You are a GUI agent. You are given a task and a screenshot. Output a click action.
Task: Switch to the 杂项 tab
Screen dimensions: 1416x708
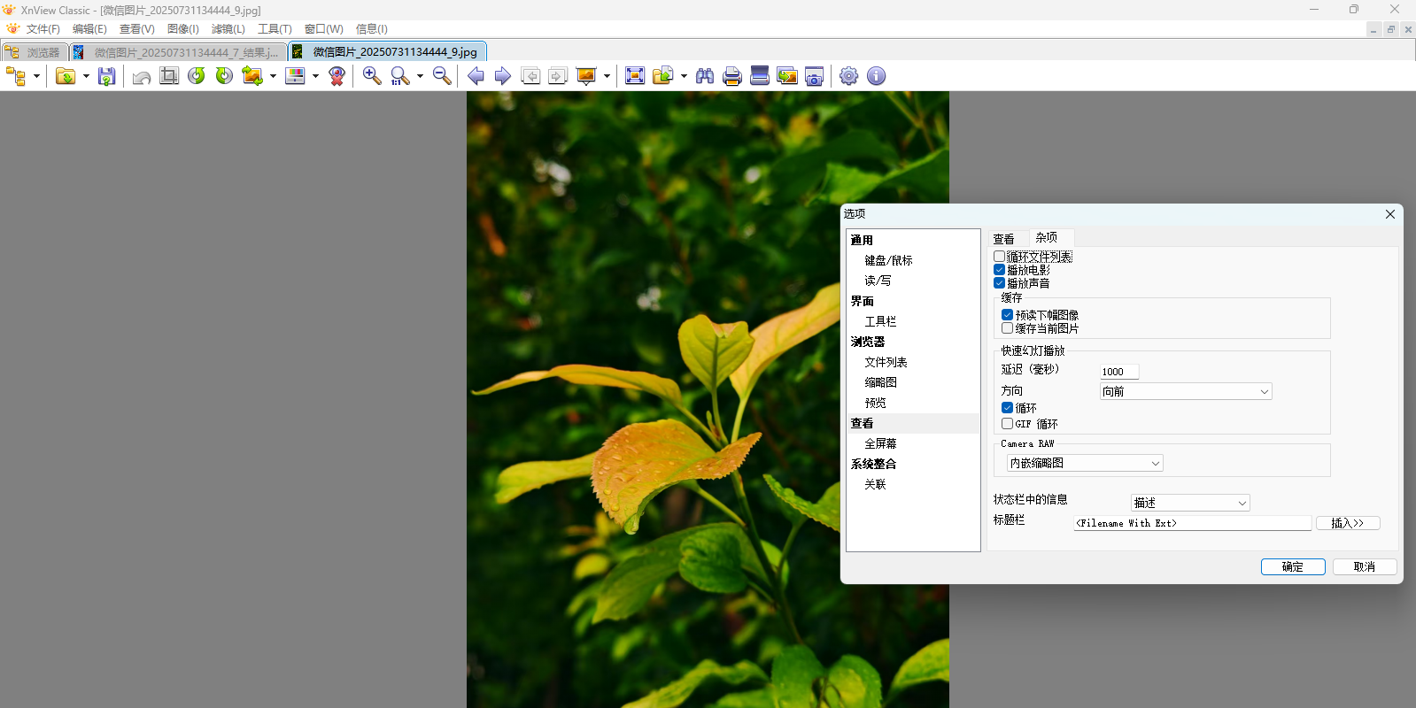pyautogui.click(x=1047, y=238)
